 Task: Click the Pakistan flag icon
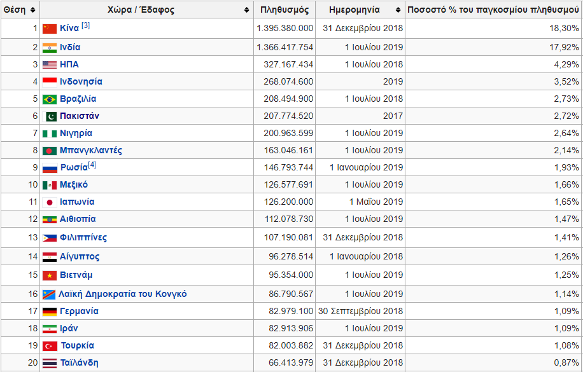[x=50, y=116]
